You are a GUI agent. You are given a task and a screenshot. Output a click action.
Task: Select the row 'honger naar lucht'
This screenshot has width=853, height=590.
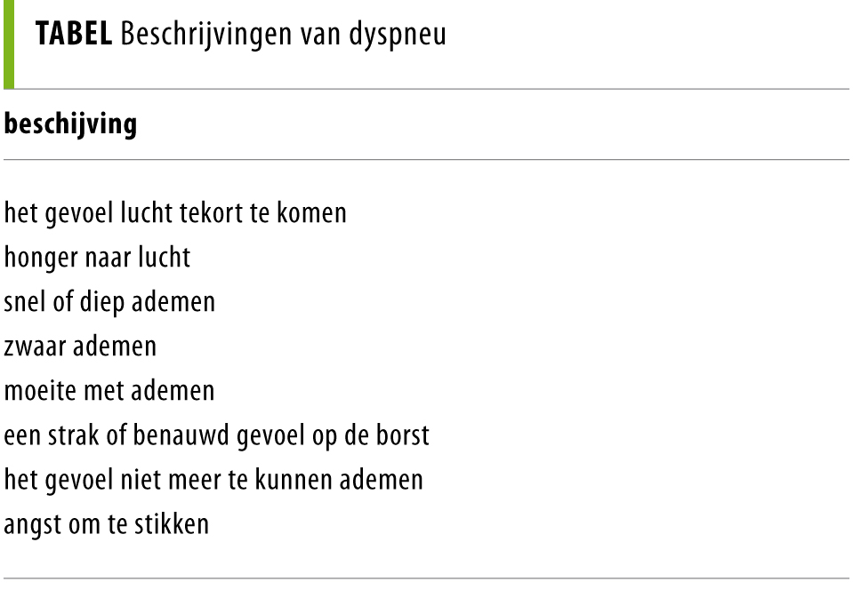tap(97, 258)
